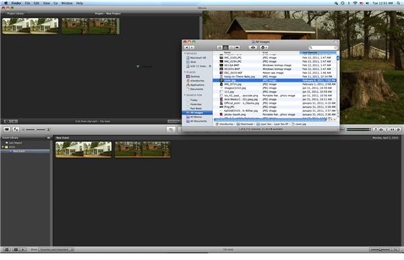Adjust the frames-per-thumbnail slider at bottom right
The width and height of the screenshot is (404, 260).
(x=380, y=249)
